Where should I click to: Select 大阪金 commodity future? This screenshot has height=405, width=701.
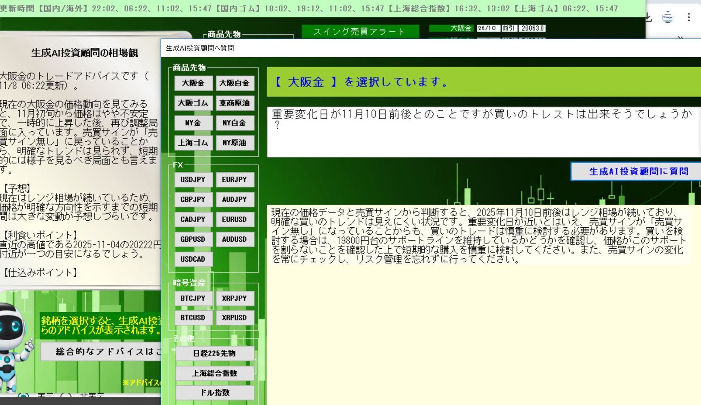193,83
